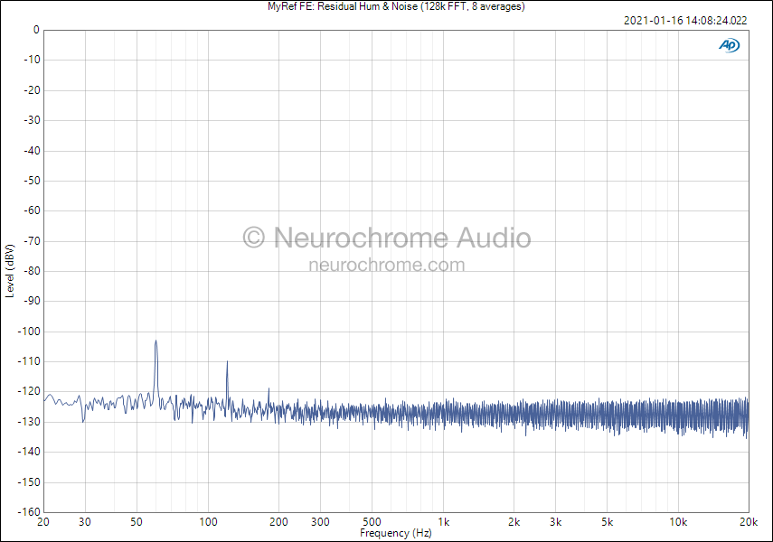Click the y-axis tick label '-150'
The image size is (773, 542).
coord(29,481)
